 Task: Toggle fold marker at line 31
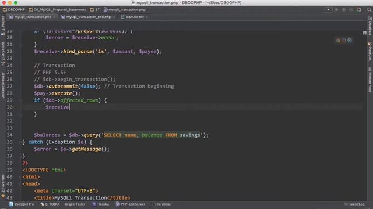click(x=21, y=115)
